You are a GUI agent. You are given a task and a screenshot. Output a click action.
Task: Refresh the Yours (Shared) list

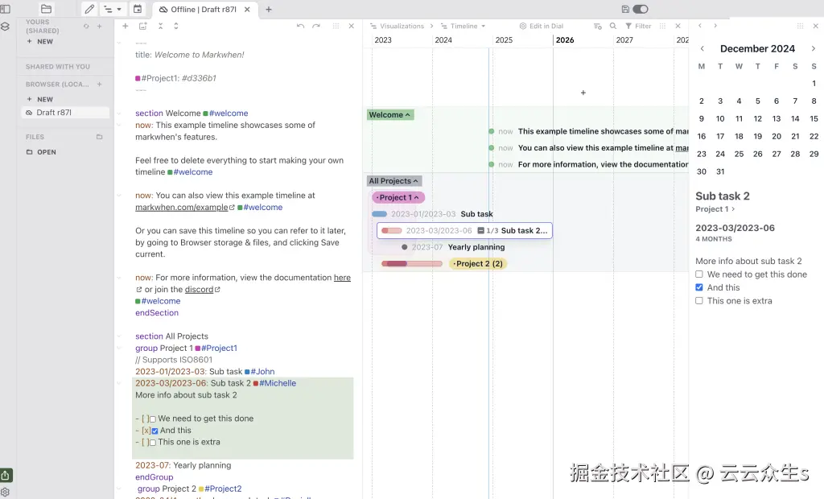[x=86, y=26]
